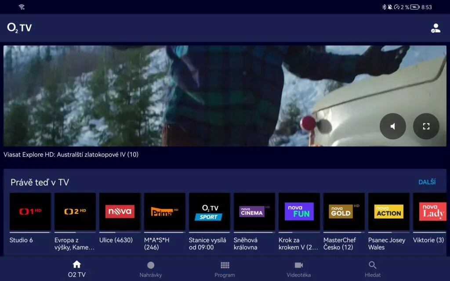Tap the Bluetooth status icon
Screen dimensions: 450x281
pos(384,7)
